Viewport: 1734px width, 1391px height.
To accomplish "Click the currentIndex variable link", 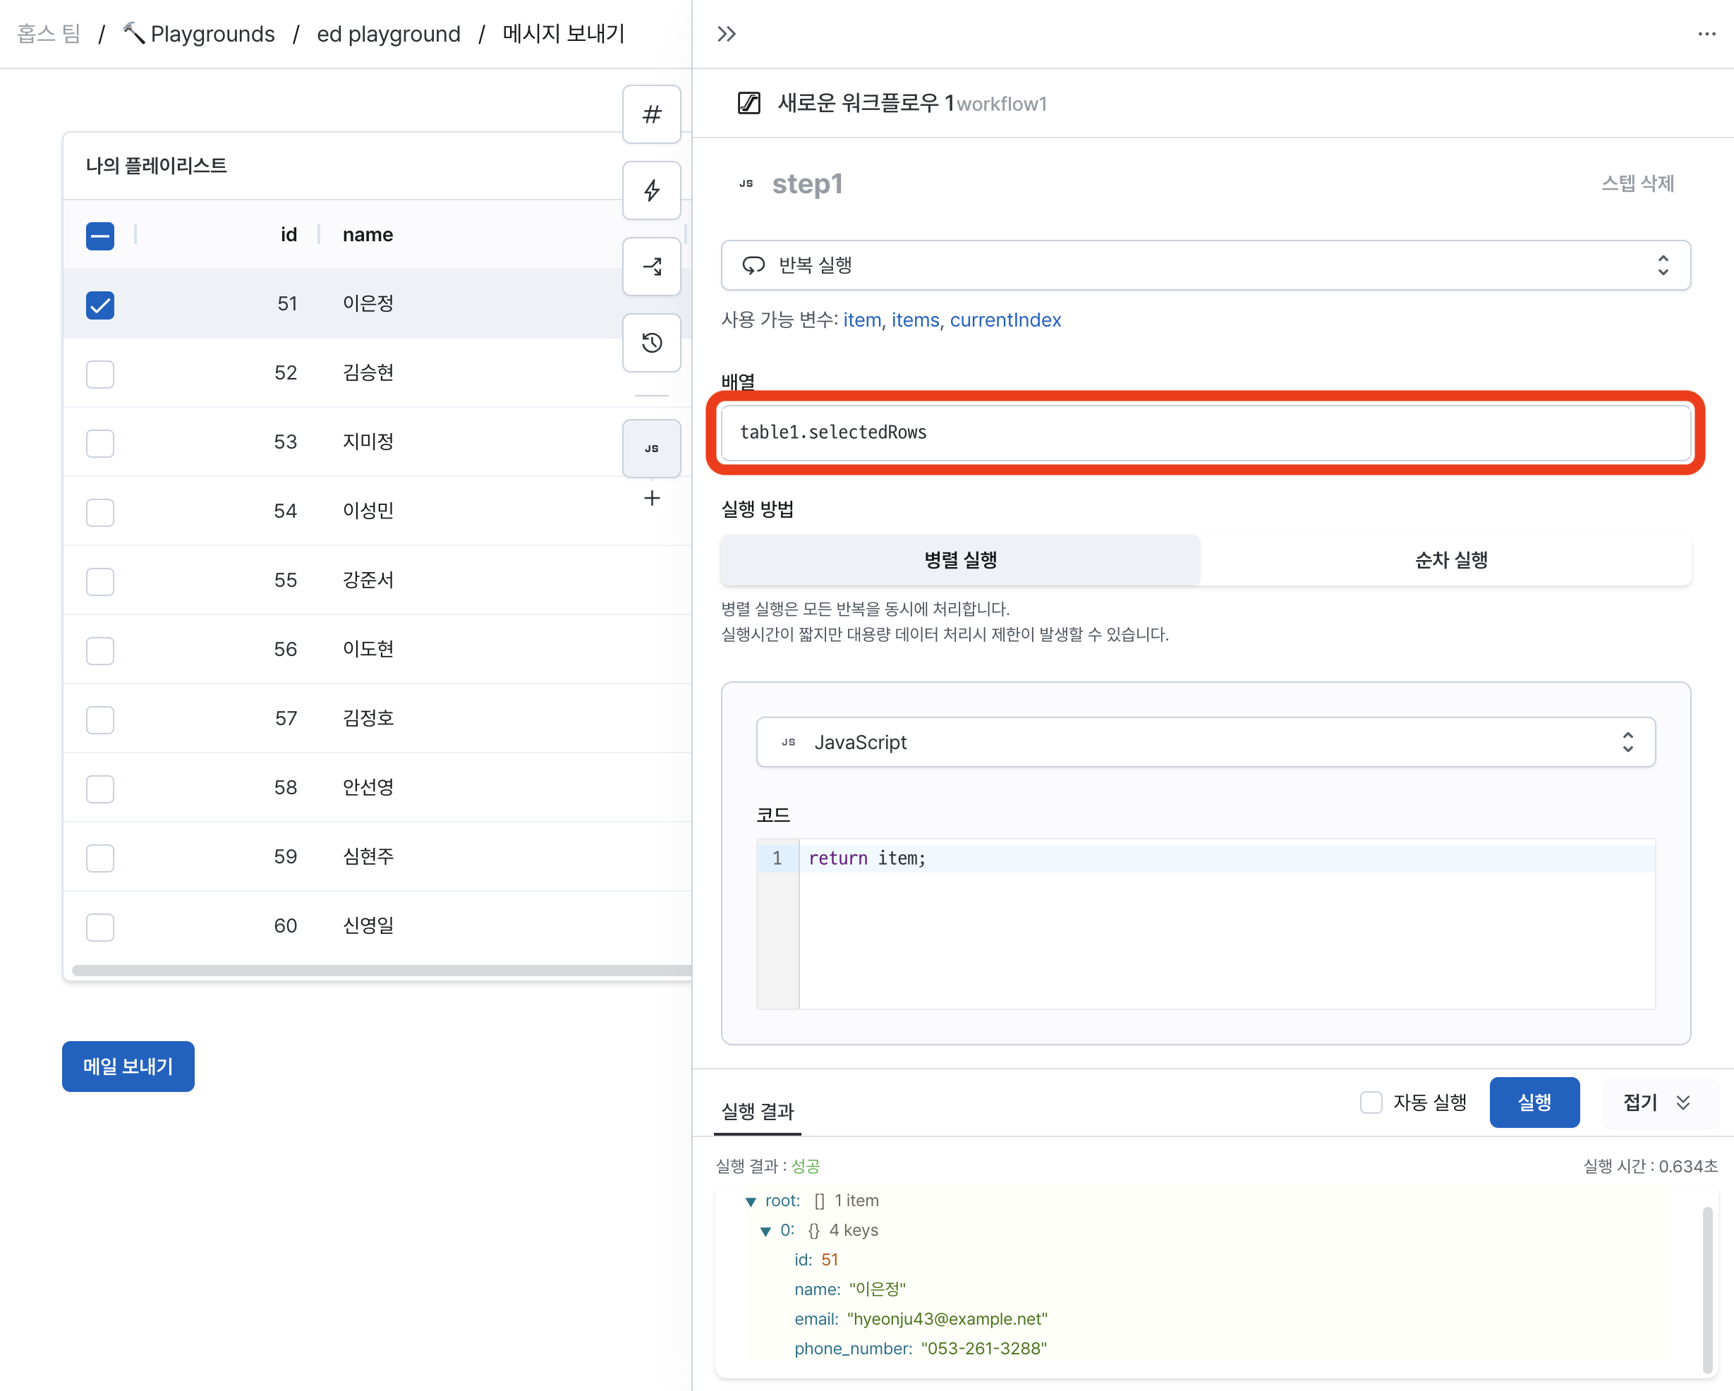I will 1005,320.
